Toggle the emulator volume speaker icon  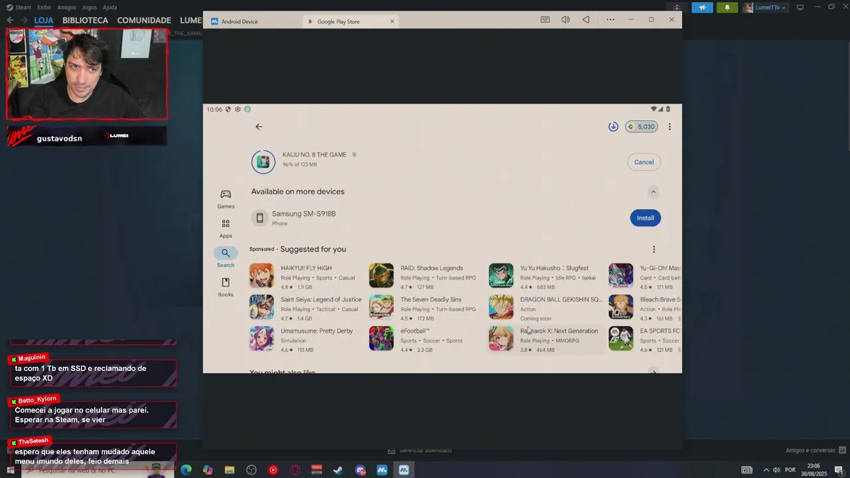[565, 20]
